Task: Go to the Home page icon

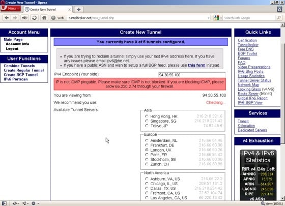Action: coord(44,18)
